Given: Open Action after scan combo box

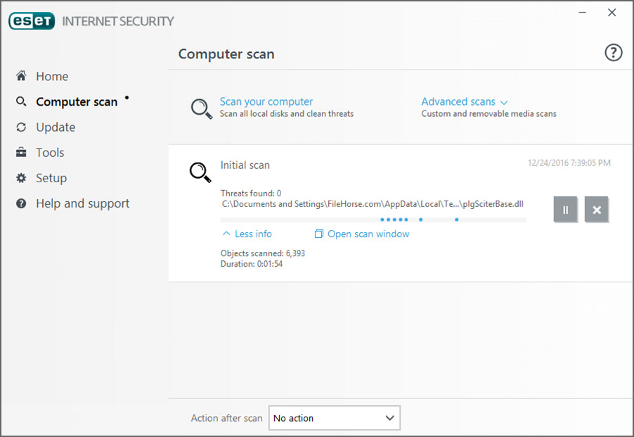Looking at the screenshot, I should coord(335,418).
